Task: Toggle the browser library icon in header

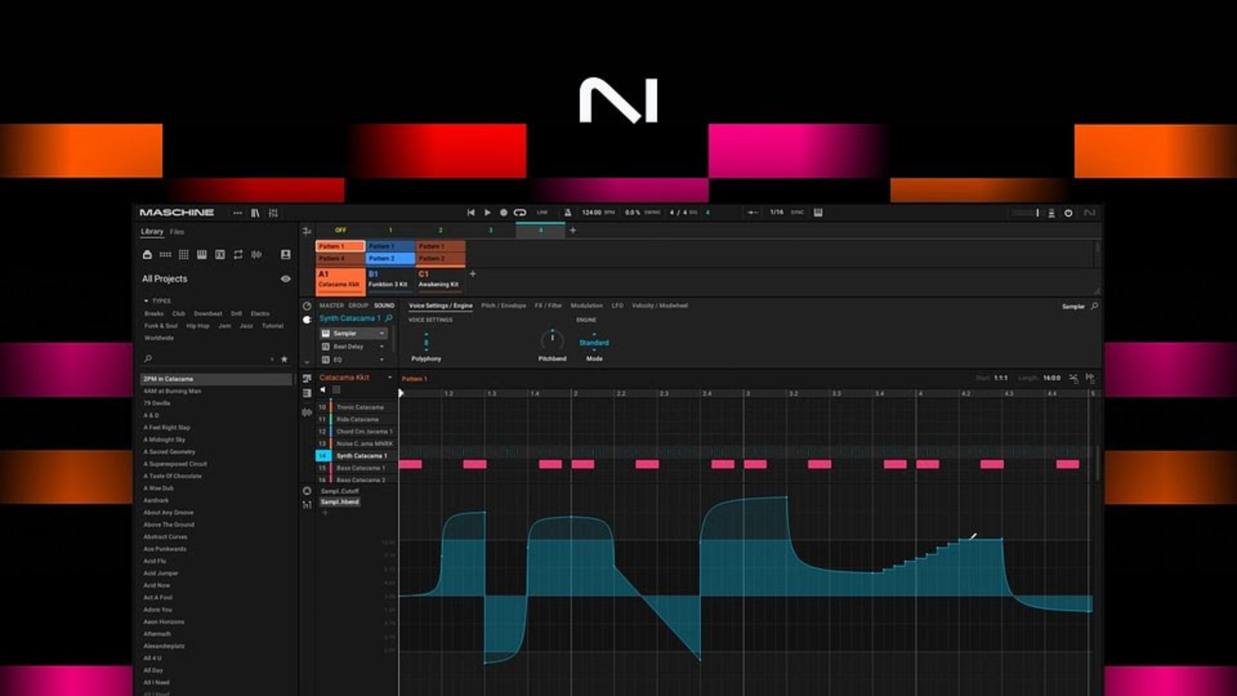Action: click(x=255, y=213)
